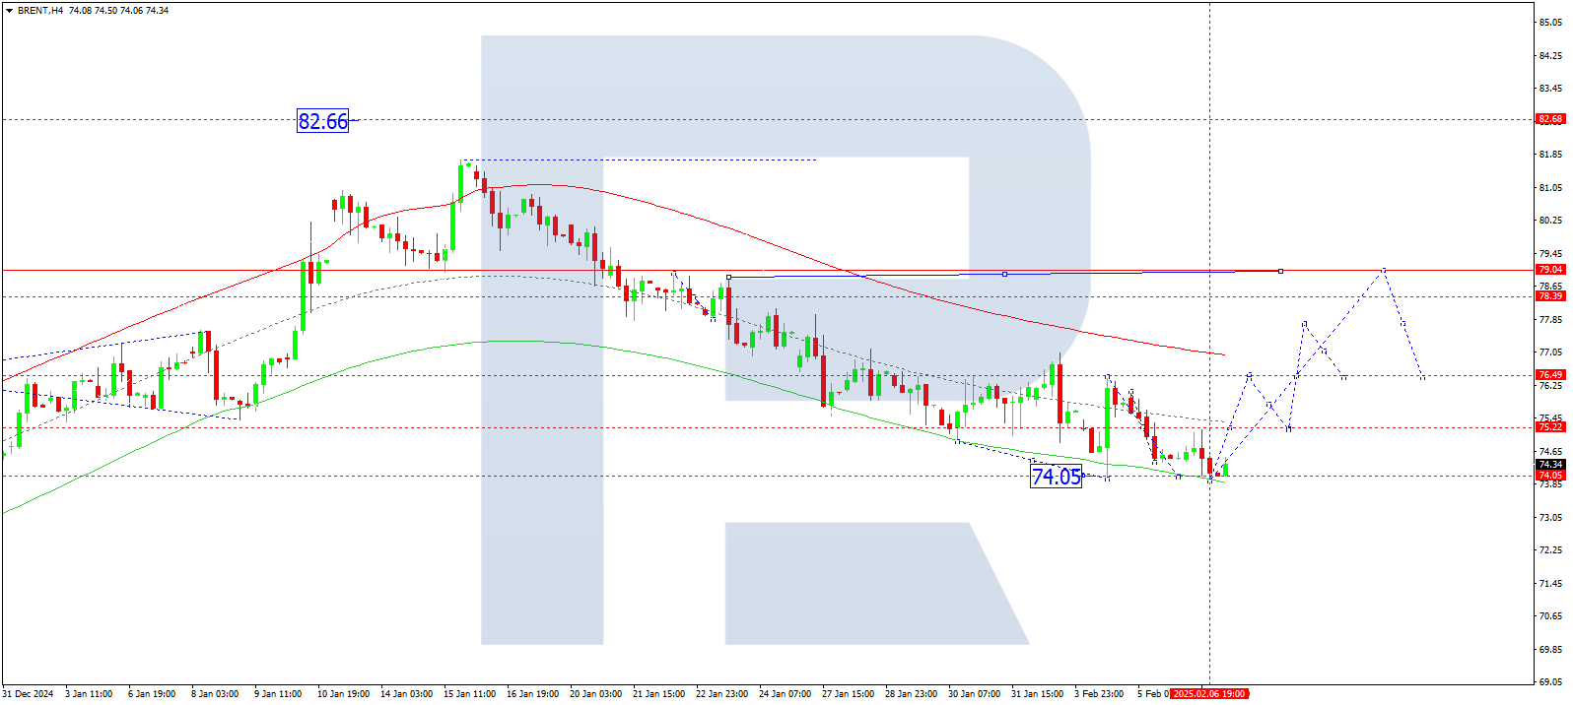This screenshot has width=1573, height=705.
Task: Click the 79.45 price axis value
Action: 1551,254
